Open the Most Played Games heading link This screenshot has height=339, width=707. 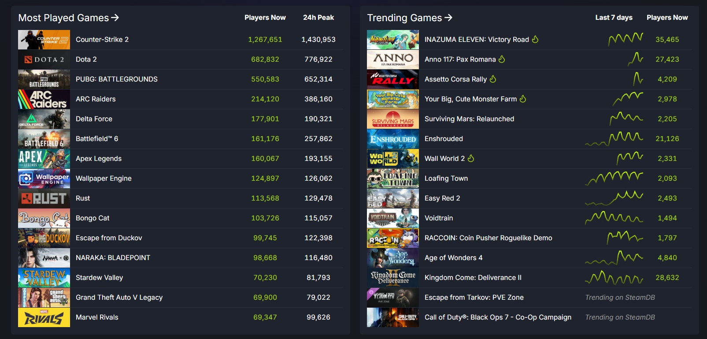[69, 18]
